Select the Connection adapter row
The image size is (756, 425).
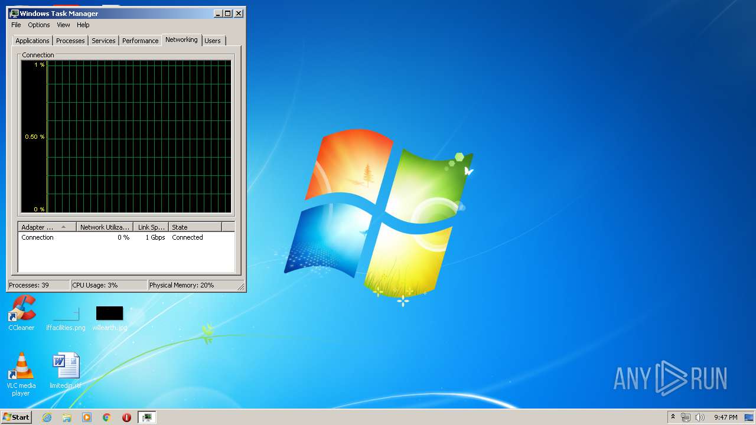tap(126, 237)
